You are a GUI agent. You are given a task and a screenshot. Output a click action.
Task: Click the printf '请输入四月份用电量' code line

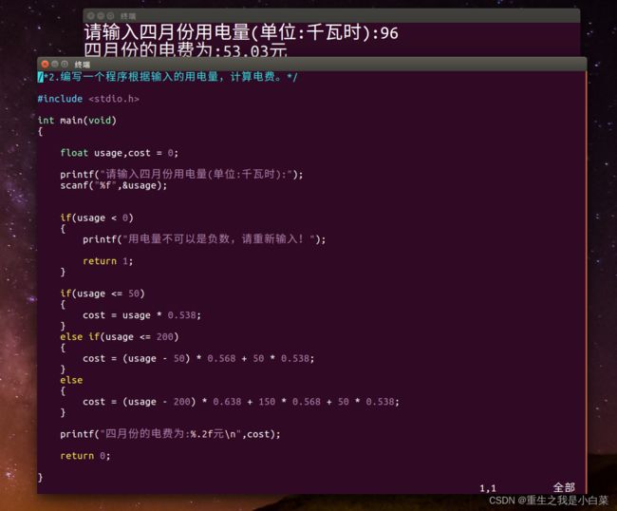pos(181,174)
